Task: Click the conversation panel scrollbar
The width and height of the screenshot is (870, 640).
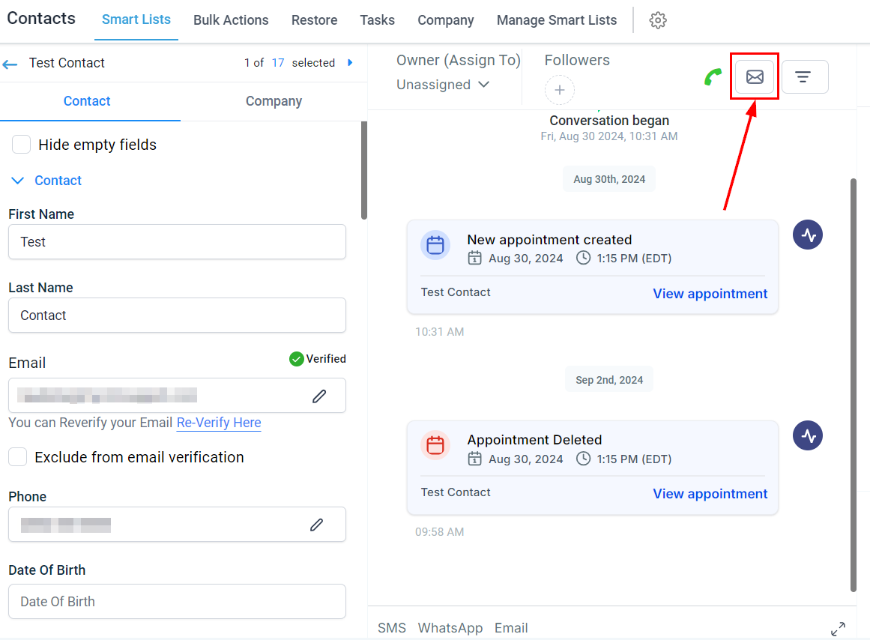Action: 854,384
